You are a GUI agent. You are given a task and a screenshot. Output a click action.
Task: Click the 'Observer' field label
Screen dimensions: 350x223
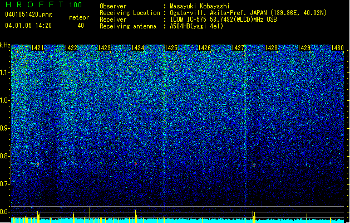tap(113, 6)
